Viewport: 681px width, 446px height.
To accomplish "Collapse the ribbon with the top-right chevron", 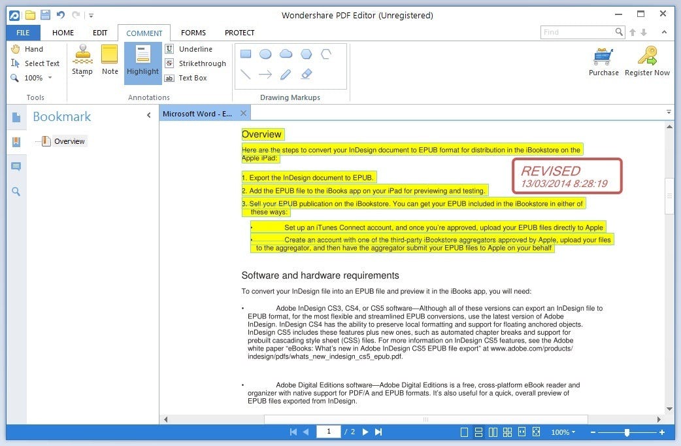I will click(x=664, y=32).
